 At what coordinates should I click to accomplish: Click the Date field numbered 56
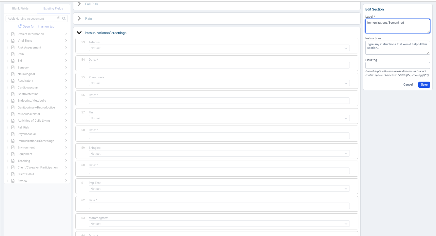tap(219, 101)
